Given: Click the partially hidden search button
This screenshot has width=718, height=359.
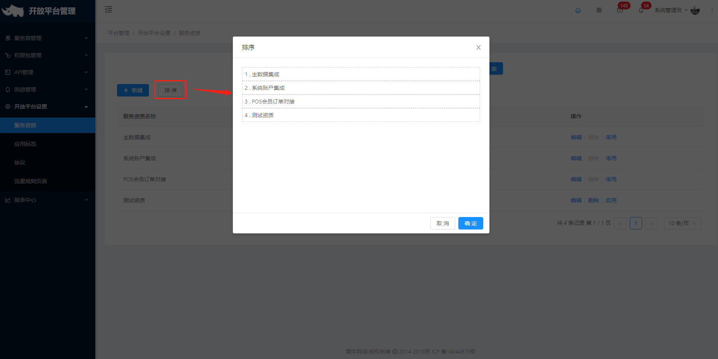Looking at the screenshot, I should tap(496, 69).
